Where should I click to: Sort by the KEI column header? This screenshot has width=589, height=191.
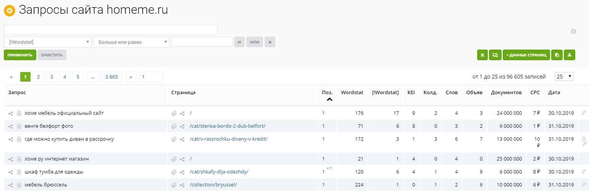pyautogui.click(x=411, y=93)
